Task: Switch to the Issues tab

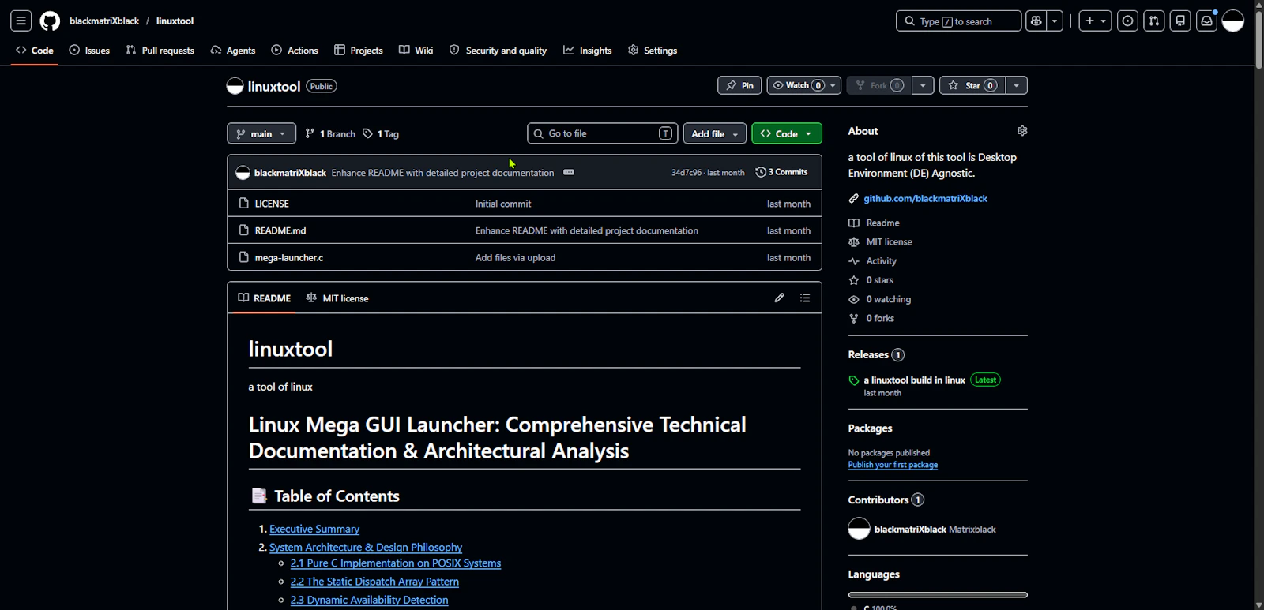Action: click(x=89, y=50)
